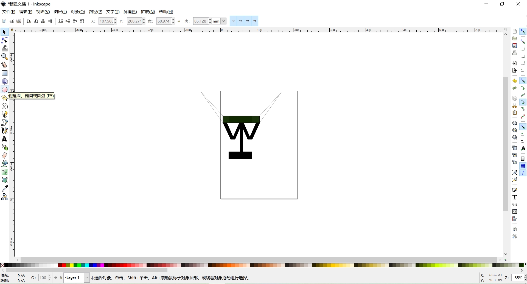Select the connector diagram tool
The width and height of the screenshot is (527, 284).
coord(4,197)
